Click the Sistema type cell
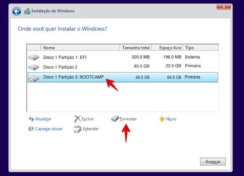The height and width of the screenshot is (176, 244). 192,57
